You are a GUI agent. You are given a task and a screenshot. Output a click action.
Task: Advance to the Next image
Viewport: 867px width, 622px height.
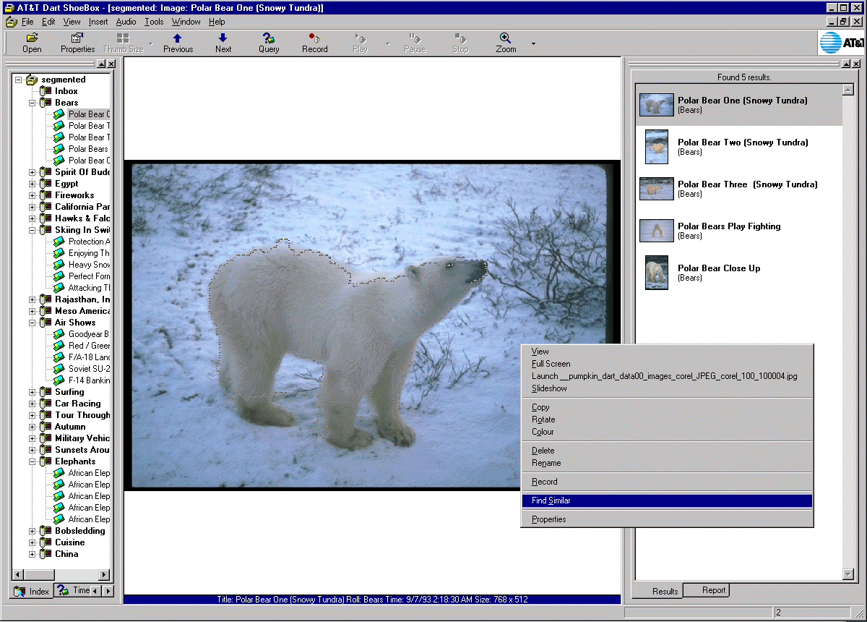(223, 38)
